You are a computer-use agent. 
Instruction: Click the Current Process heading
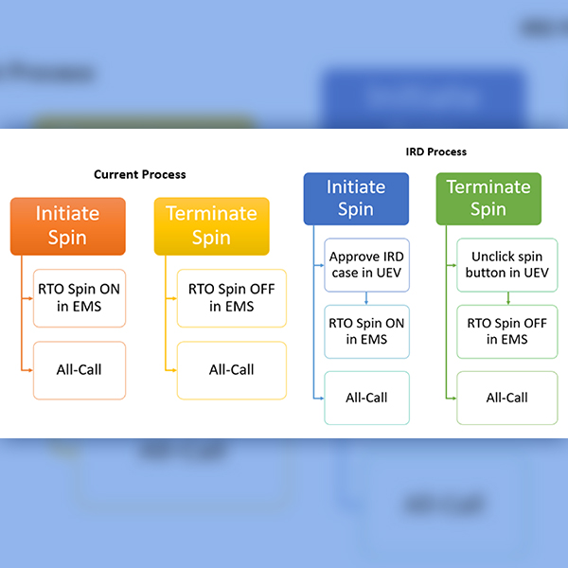(139, 174)
